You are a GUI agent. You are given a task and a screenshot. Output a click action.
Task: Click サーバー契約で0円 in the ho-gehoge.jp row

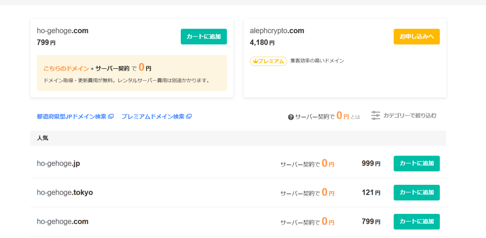click(307, 164)
